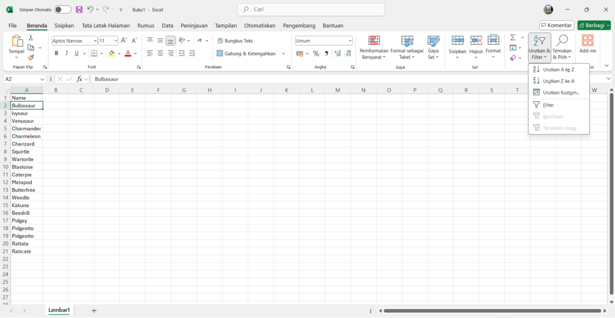Decrease decimal places
The height and width of the screenshot is (318, 615).
click(x=348, y=53)
